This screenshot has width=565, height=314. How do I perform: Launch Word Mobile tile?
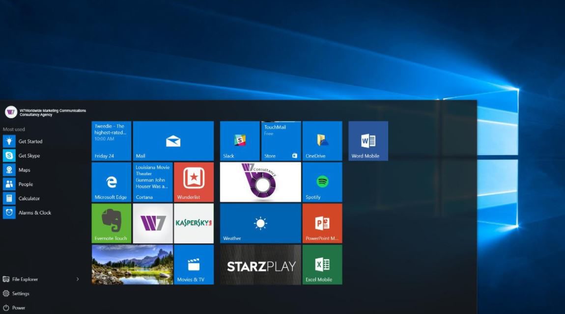(368, 141)
